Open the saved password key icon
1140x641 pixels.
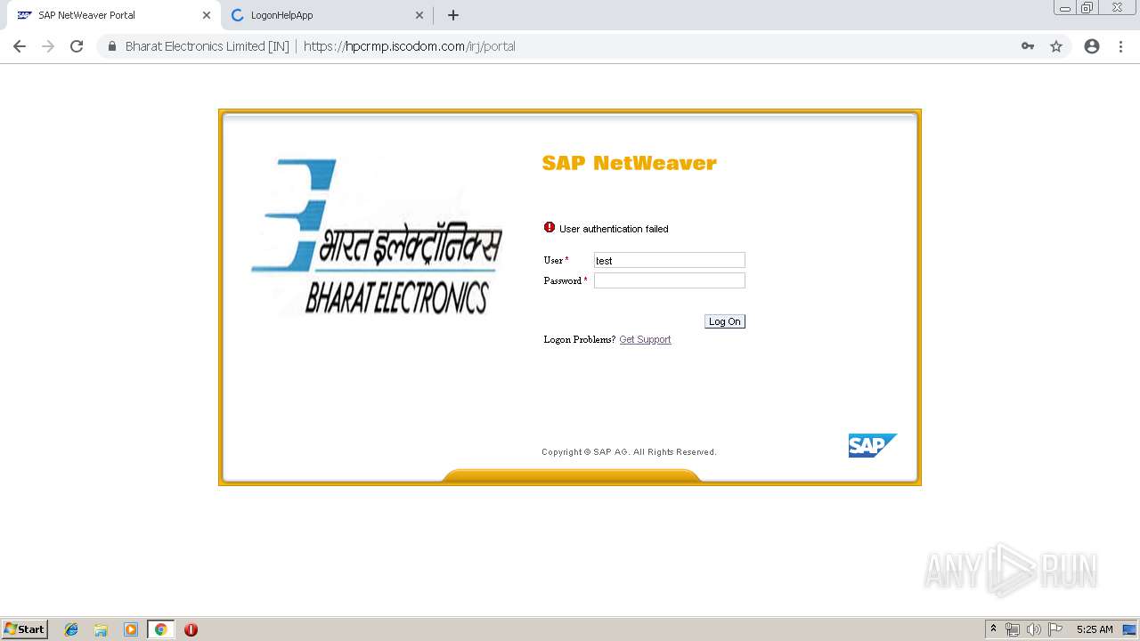[x=1028, y=46]
